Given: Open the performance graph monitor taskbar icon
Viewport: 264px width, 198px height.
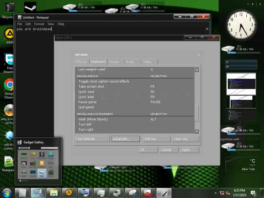Looking at the screenshot, I should 101,193.
